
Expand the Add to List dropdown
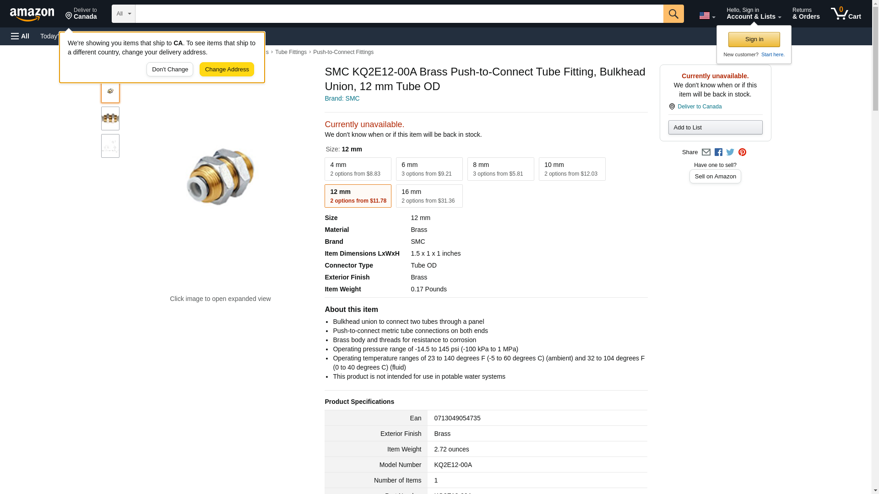(x=715, y=128)
